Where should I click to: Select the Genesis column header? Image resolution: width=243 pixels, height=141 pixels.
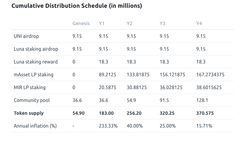coord(81,24)
